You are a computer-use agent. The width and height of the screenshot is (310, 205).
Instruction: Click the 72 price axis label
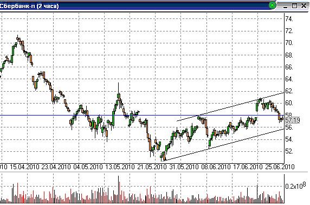289,31
